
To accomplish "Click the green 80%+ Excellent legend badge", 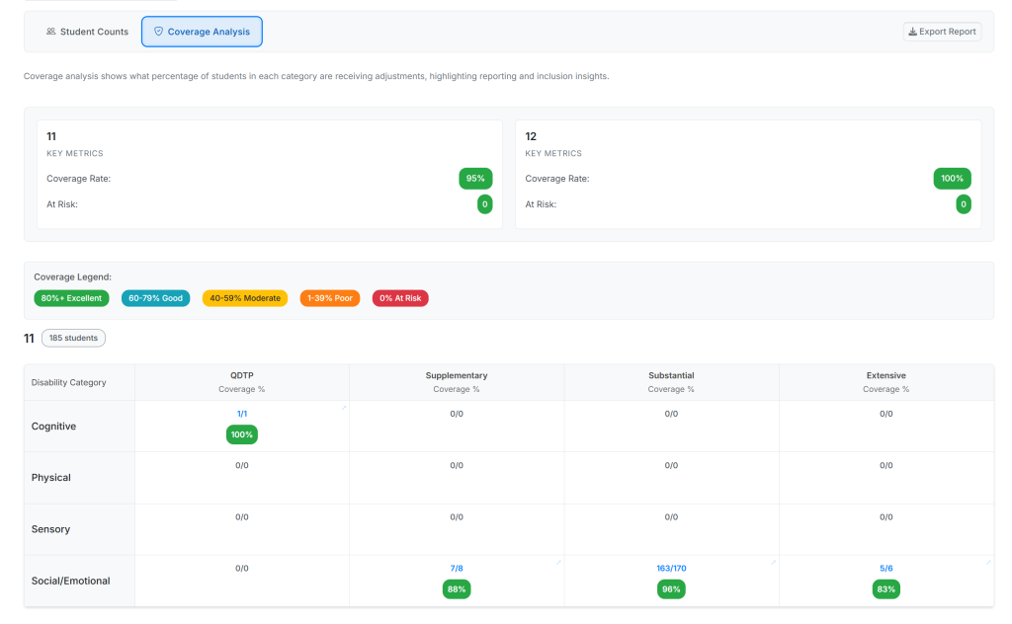I will coord(71,298).
